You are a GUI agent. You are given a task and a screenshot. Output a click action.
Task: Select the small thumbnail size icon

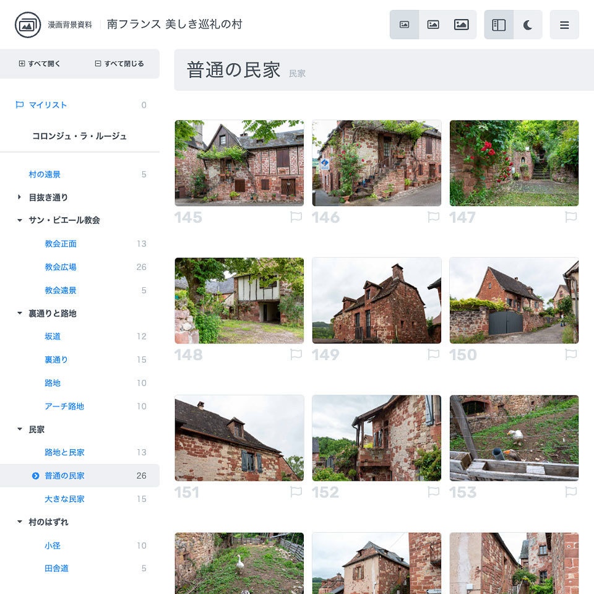tap(404, 25)
